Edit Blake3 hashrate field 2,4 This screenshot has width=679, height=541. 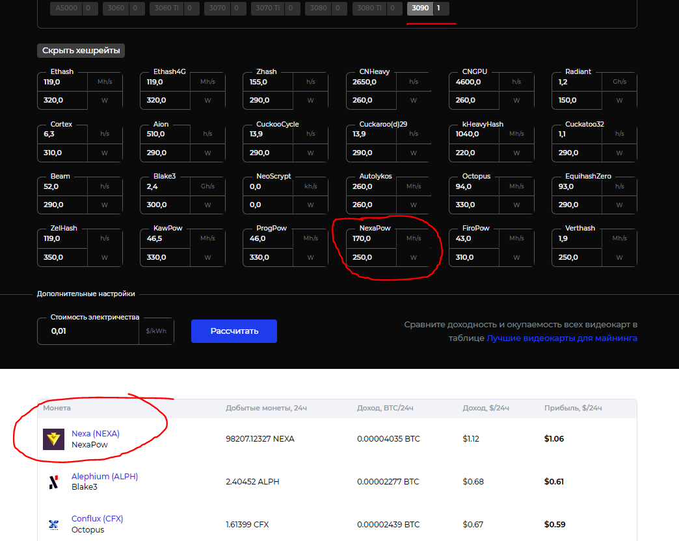point(165,186)
